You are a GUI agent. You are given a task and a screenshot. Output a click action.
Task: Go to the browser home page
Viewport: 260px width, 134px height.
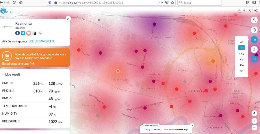(x=21, y=3)
